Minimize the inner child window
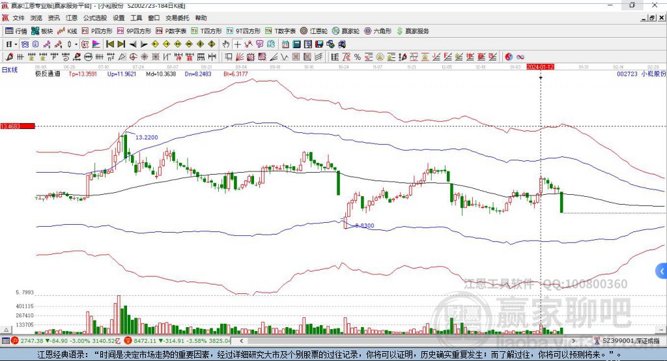This screenshot has width=667, height=361. tap(644, 18)
